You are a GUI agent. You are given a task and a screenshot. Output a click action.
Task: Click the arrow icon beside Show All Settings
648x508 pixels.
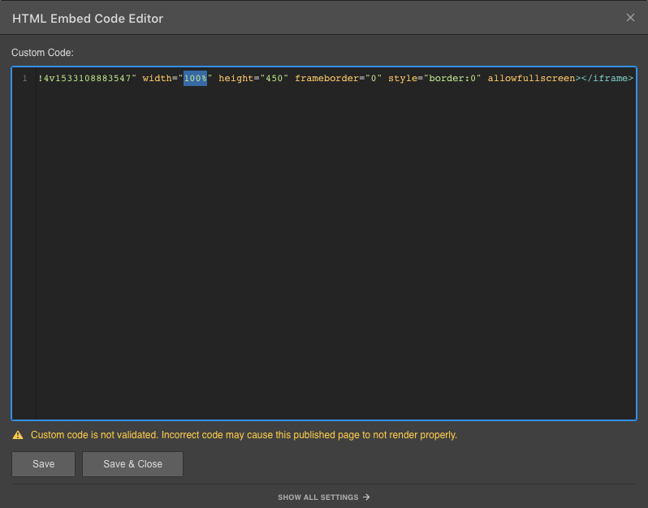(366, 497)
